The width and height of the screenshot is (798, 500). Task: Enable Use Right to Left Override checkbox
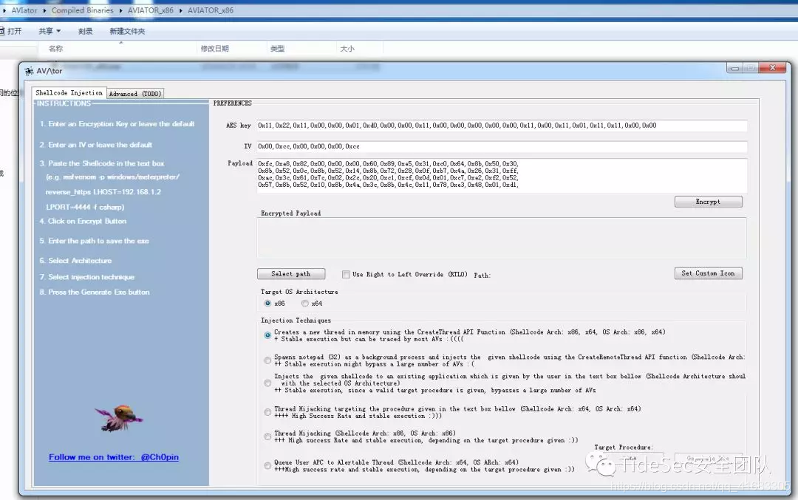(346, 275)
